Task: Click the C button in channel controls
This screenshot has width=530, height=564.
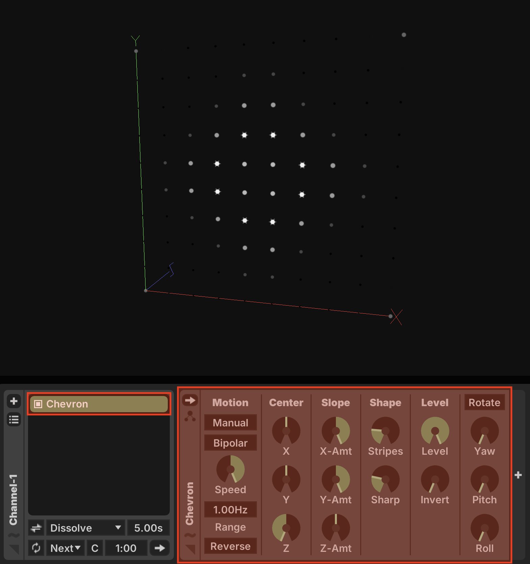Action: tap(95, 548)
